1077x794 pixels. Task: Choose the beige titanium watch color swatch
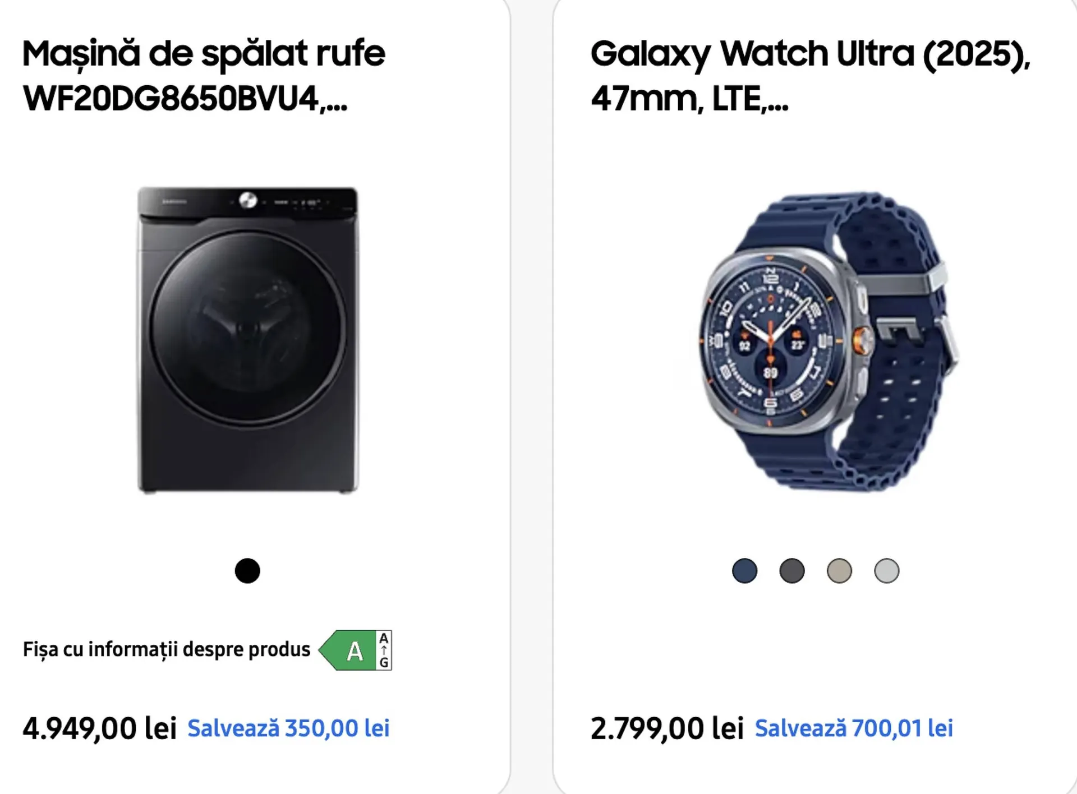click(x=839, y=571)
